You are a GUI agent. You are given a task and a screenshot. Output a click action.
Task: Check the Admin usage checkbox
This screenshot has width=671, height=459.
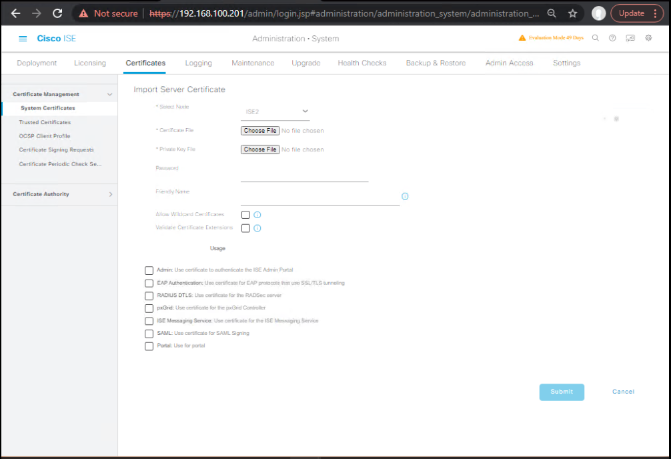[149, 271]
